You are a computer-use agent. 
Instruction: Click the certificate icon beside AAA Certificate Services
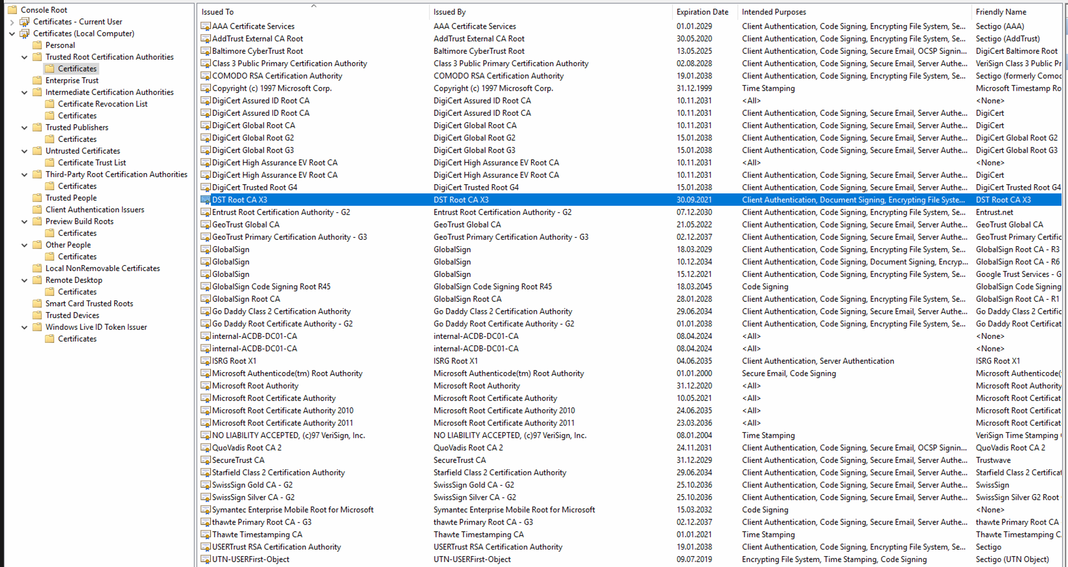pos(205,26)
